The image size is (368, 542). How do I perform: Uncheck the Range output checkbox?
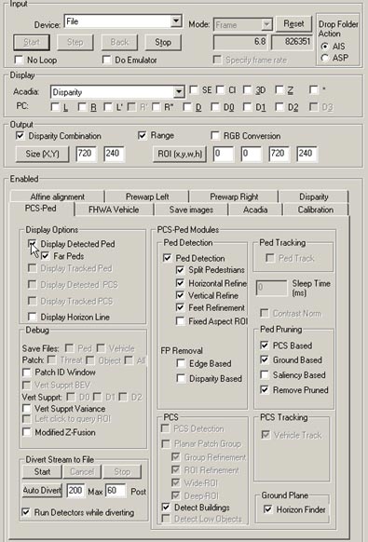click(143, 135)
